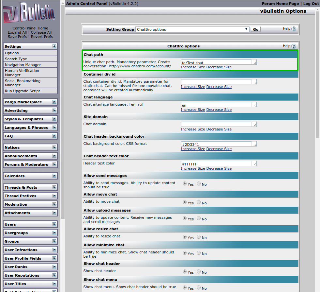Expand the Advertising section
320x292 pixels.
(54, 111)
